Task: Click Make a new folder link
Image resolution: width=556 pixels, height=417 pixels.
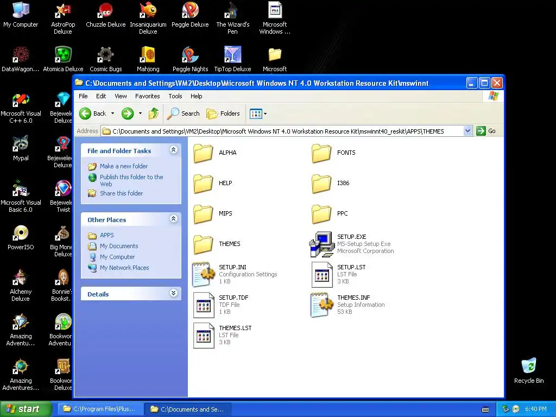Action: [124, 166]
